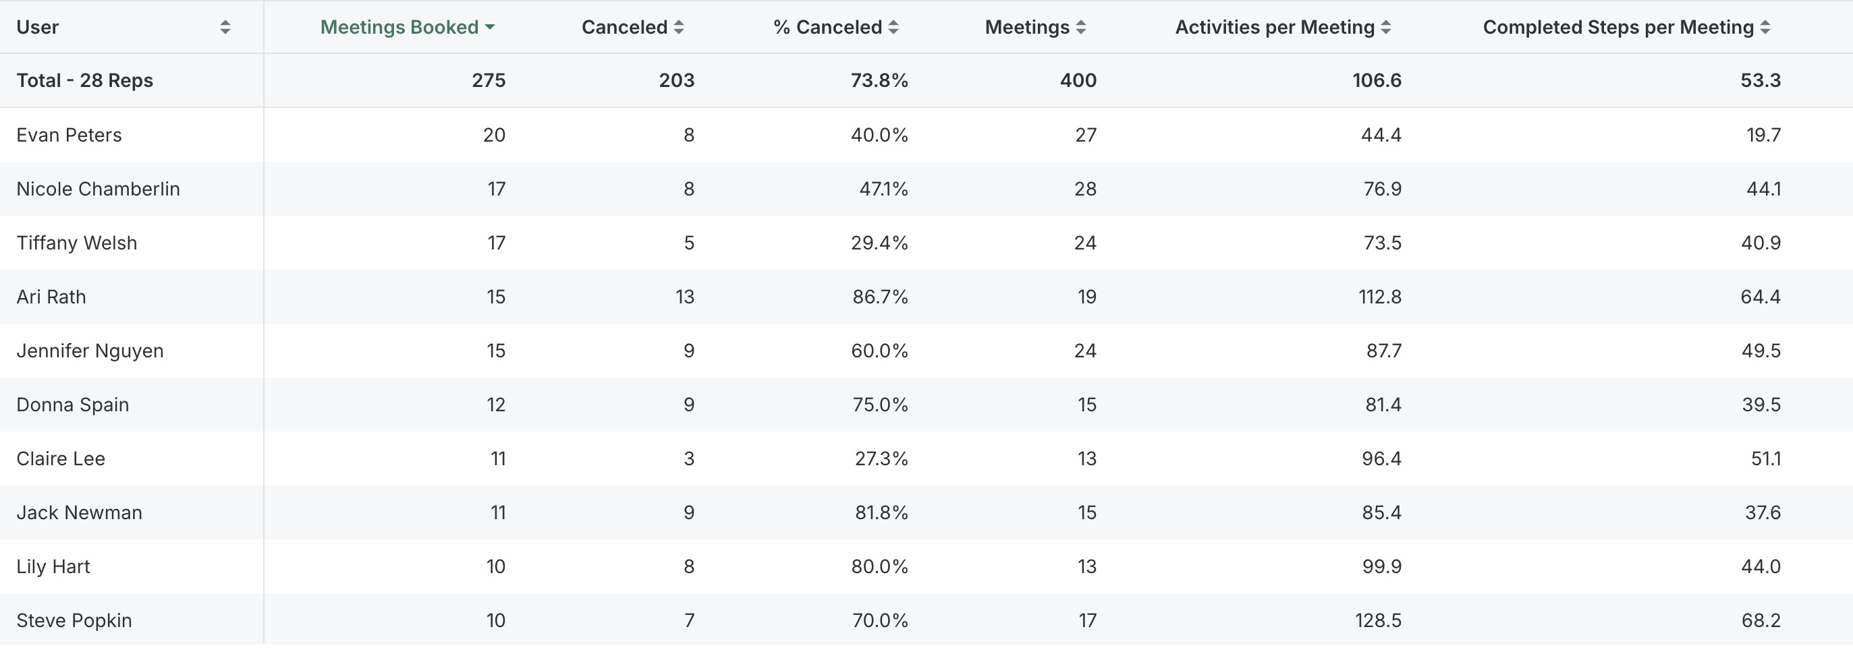
Task: Expand sorting options on % Canceled header
Action: click(x=894, y=26)
